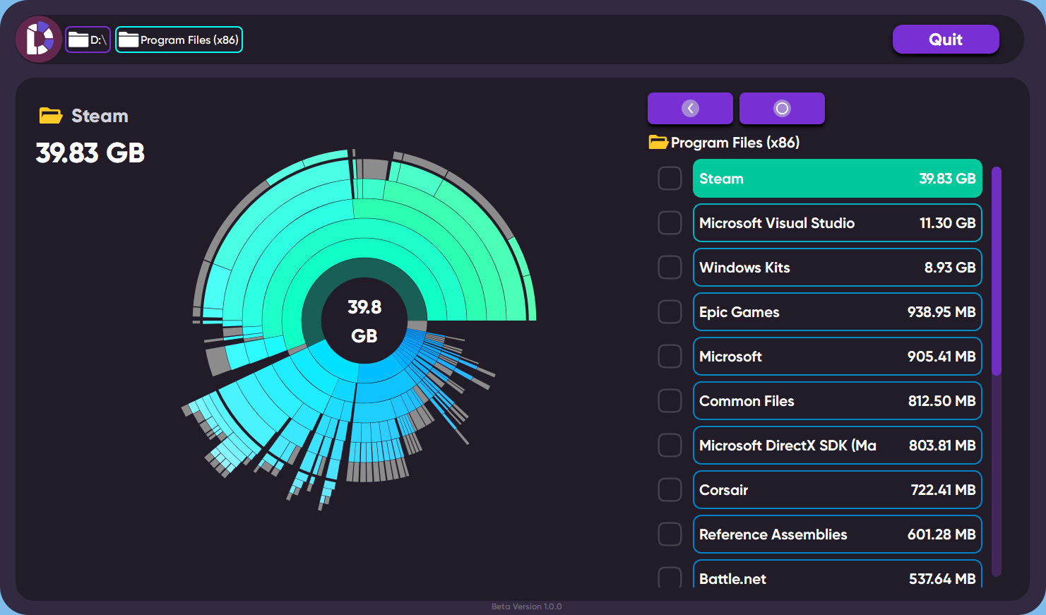The image size is (1046, 615).
Task: Open the Battle.net row
Action: 838,574
